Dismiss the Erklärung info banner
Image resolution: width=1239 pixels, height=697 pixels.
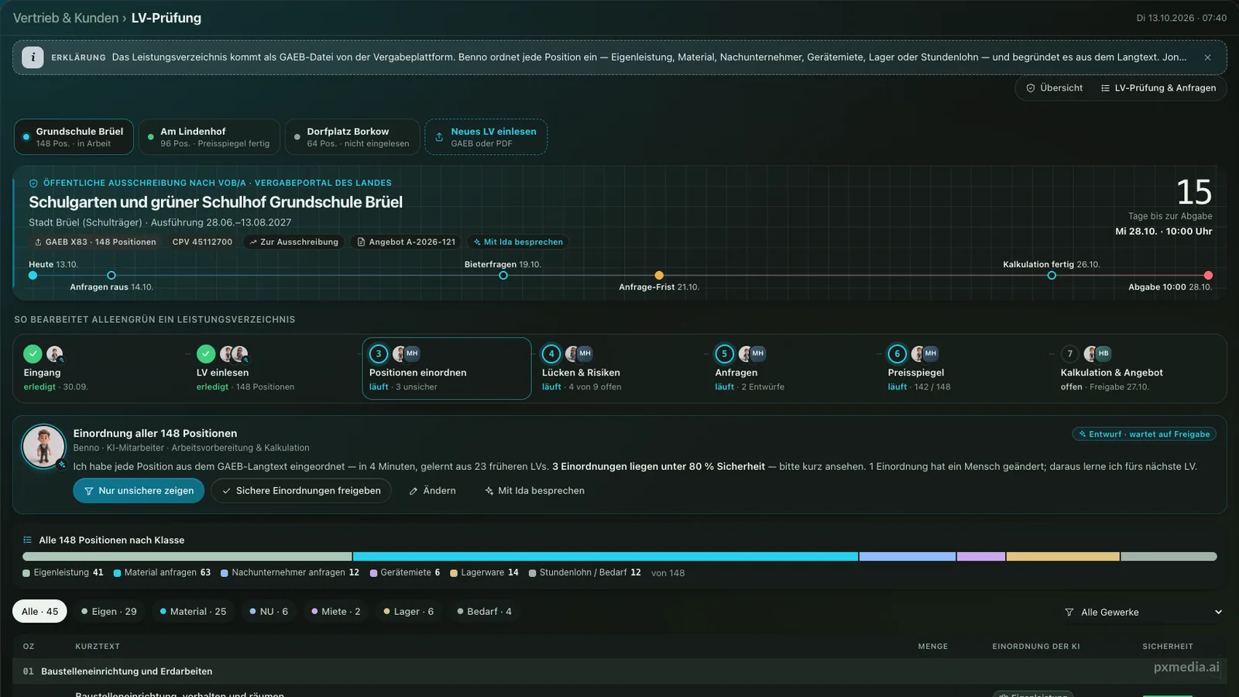[x=1207, y=57]
